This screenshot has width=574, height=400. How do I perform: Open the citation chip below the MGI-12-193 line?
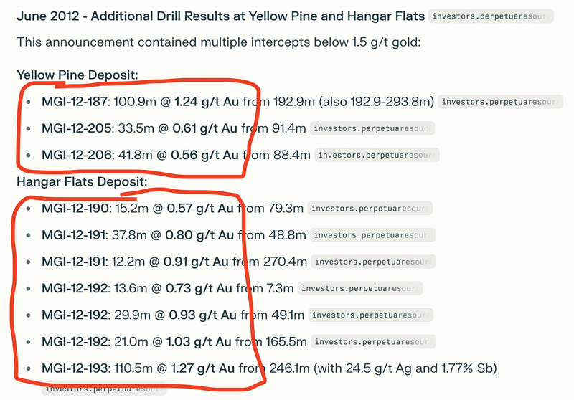pos(104,389)
